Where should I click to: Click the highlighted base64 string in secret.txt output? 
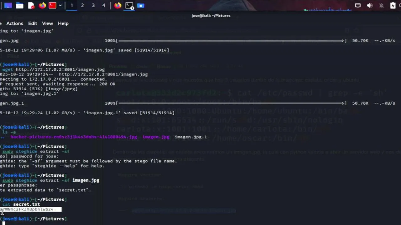pyautogui.click(x=31, y=209)
